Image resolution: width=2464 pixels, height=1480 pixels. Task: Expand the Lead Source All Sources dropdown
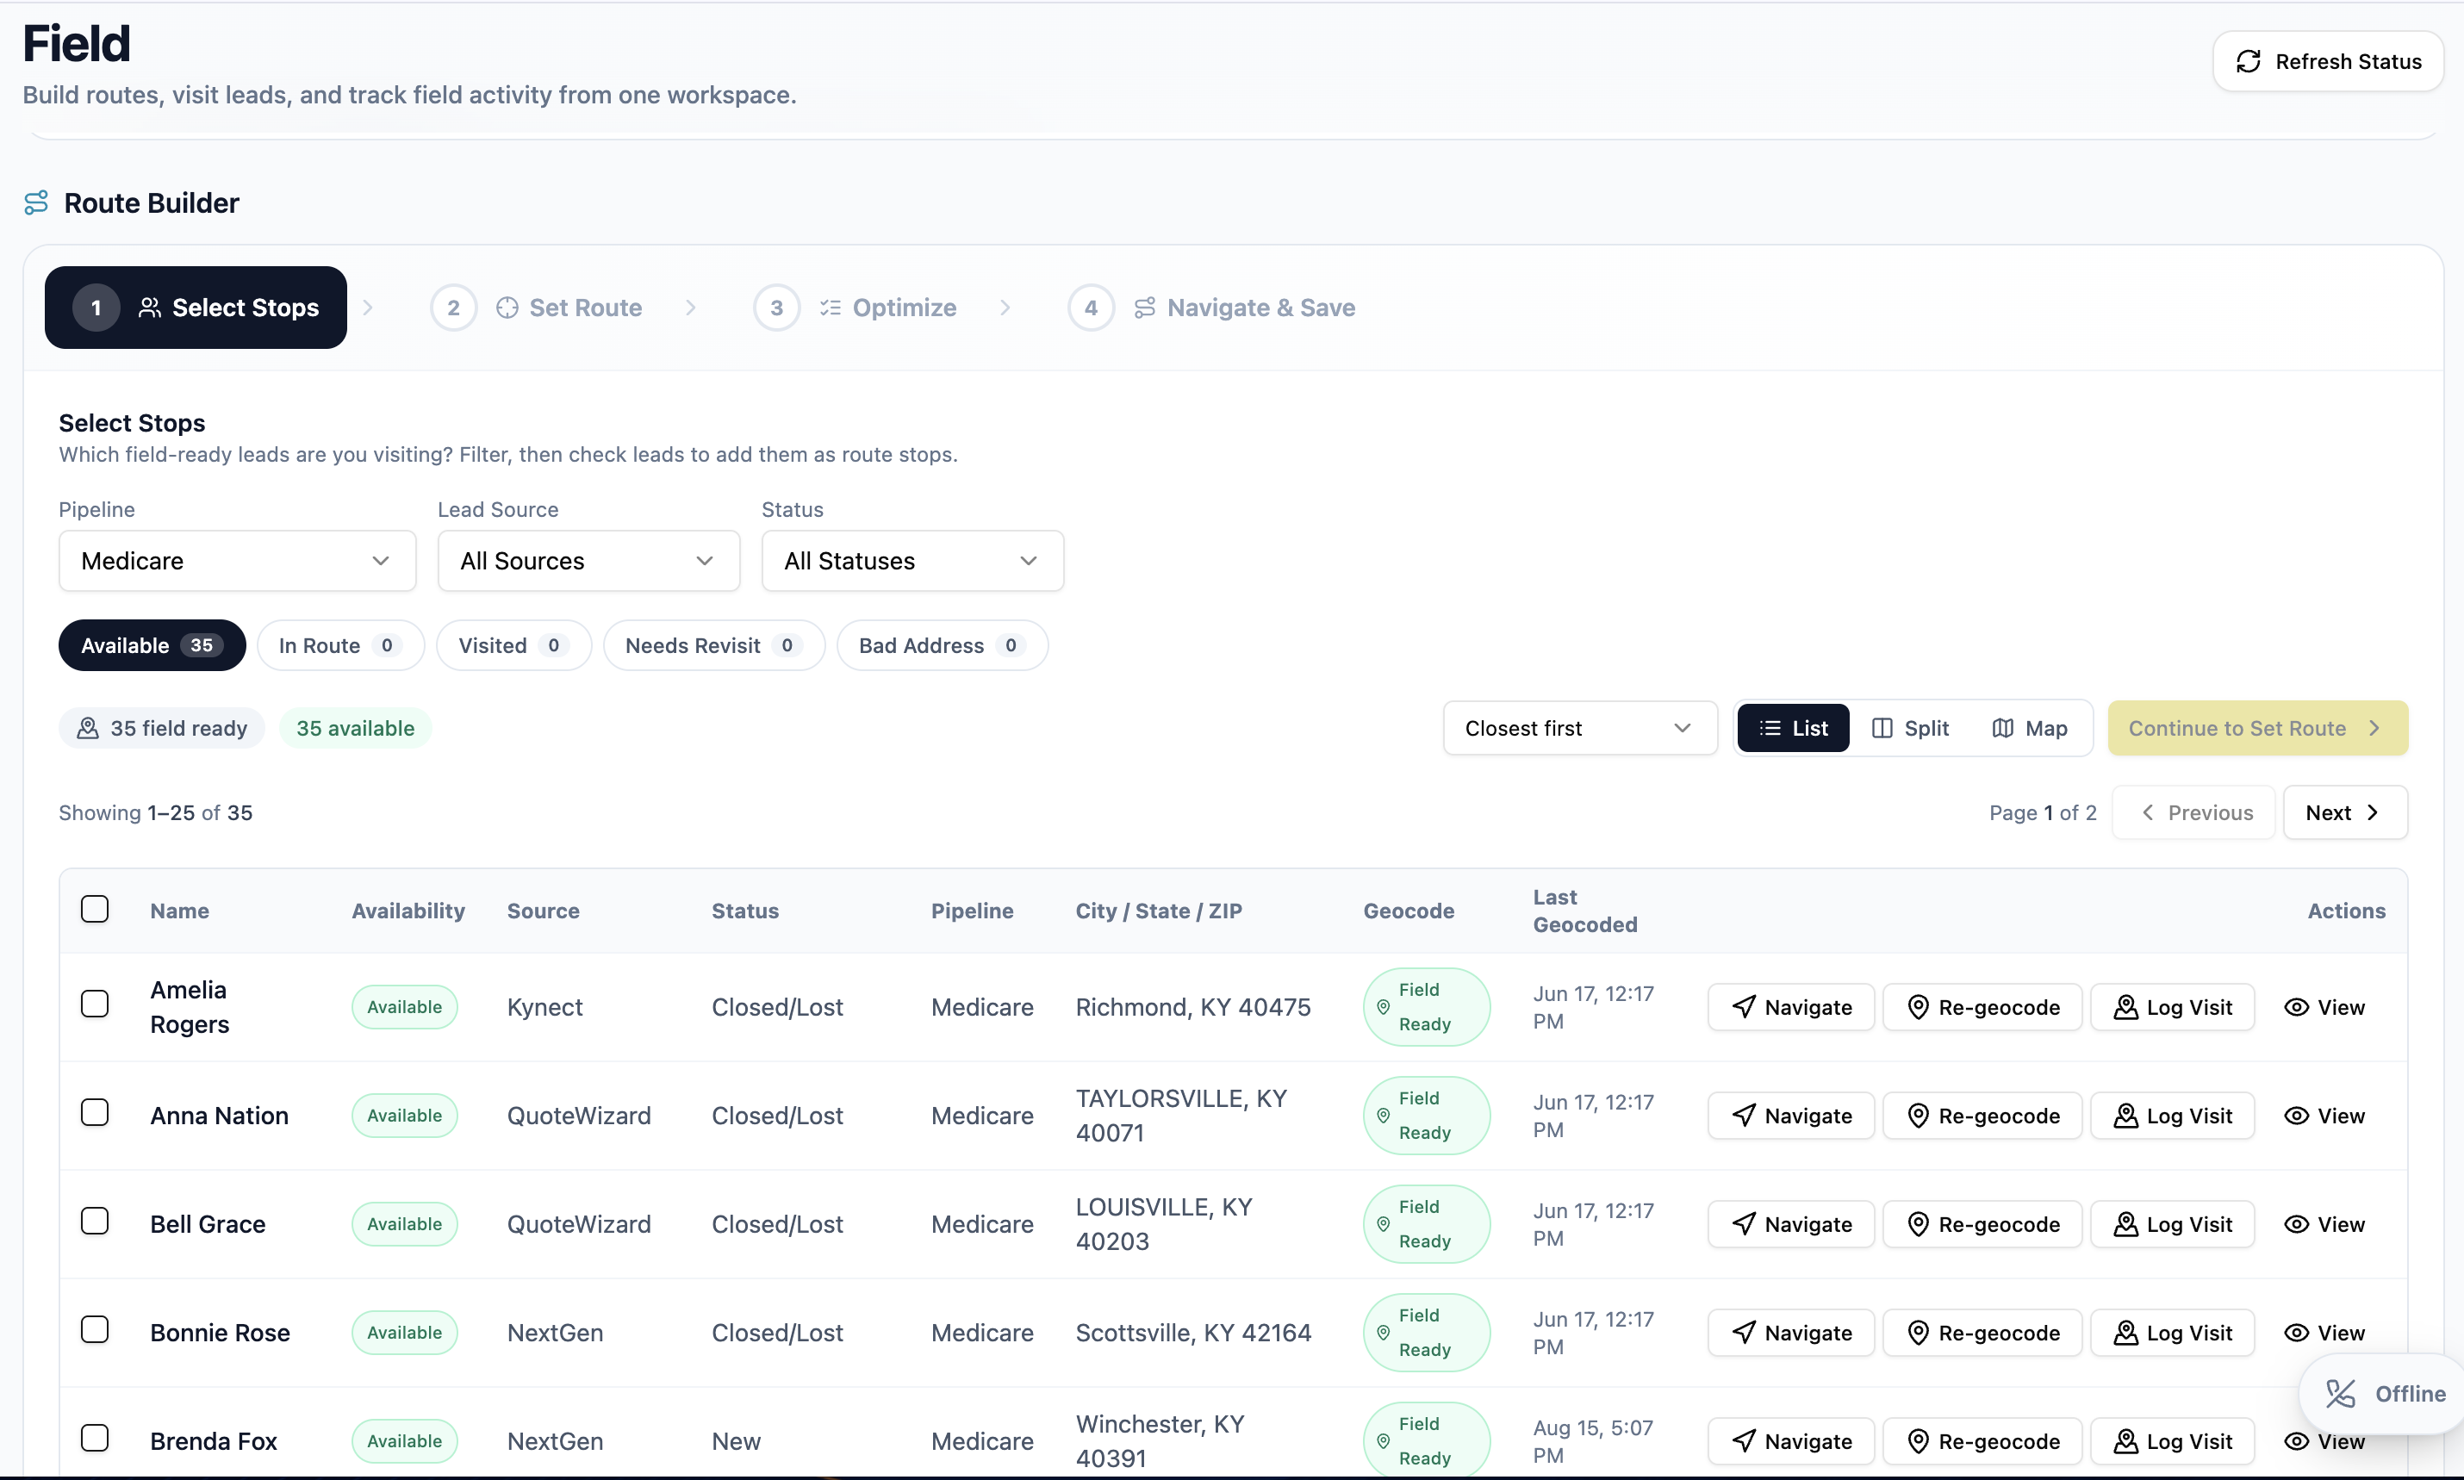(x=588, y=561)
